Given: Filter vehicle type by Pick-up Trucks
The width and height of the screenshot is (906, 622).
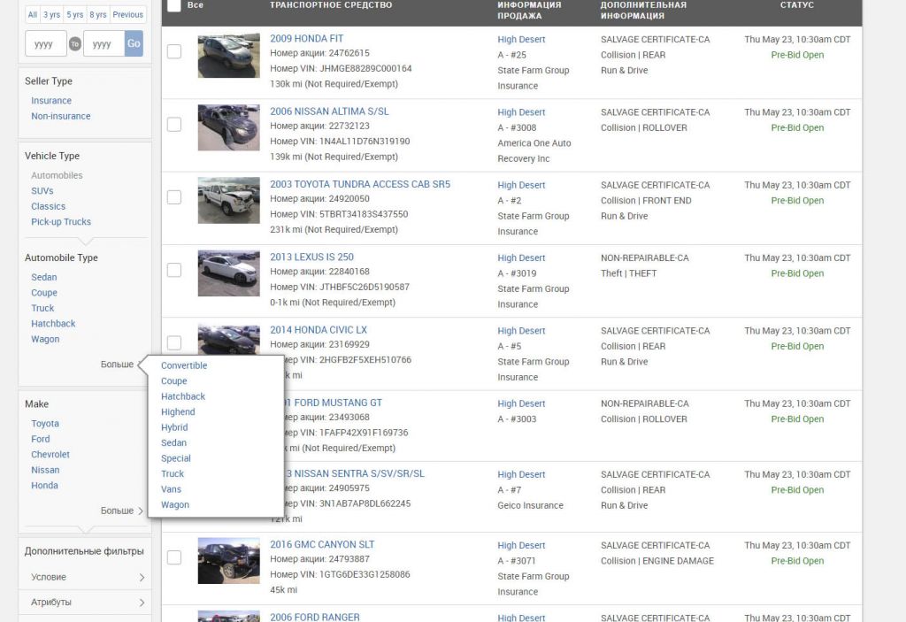Looking at the screenshot, I should pos(61,222).
